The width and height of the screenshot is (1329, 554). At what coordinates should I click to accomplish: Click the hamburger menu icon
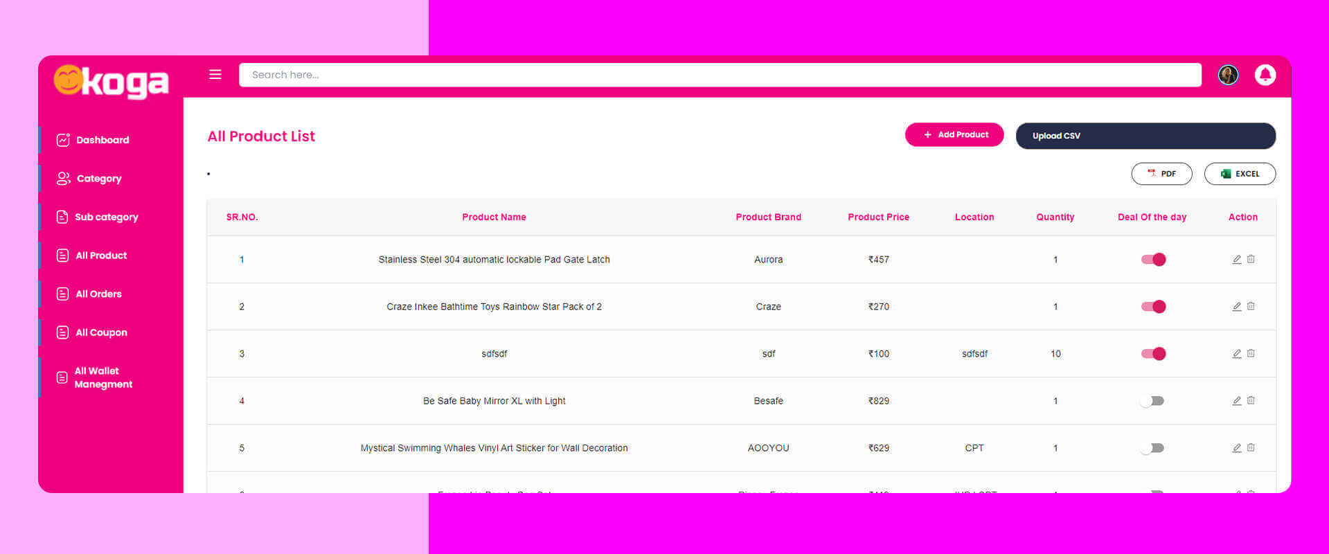coord(215,75)
